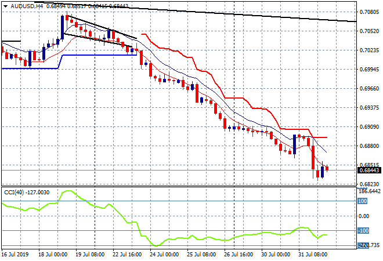This screenshot has width=383, height=261.
Task: Click the 186.6442 CCI scale value
Action: click(370, 191)
